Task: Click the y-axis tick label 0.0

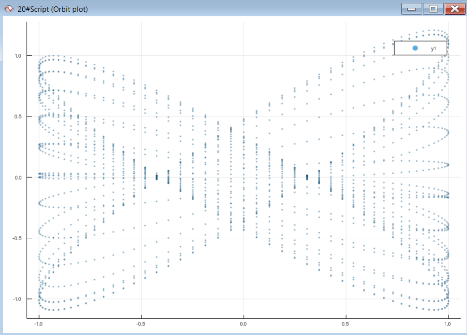Action: [17, 177]
